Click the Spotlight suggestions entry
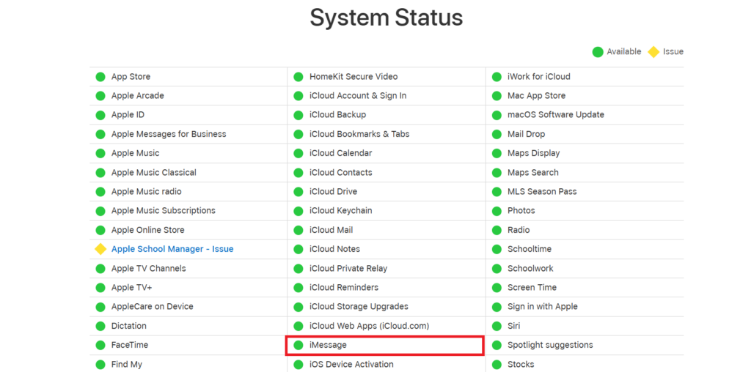 [x=550, y=345]
